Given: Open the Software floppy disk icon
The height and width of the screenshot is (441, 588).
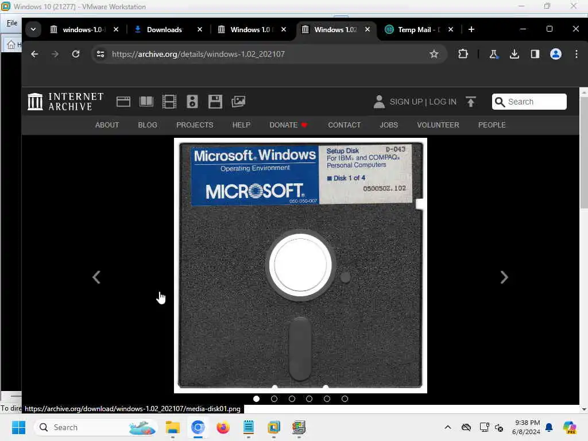Looking at the screenshot, I should coord(215,102).
